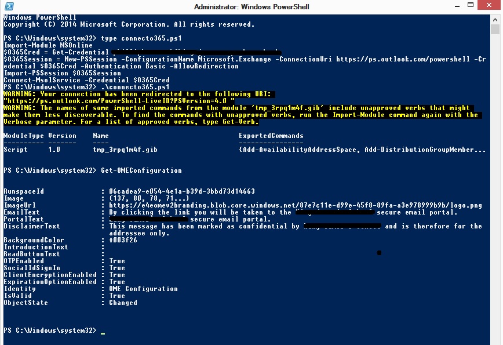The height and width of the screenshot is (345, 503).
Task: Select the SocialIdSignIn True value
Action: [x=116, y=268]
